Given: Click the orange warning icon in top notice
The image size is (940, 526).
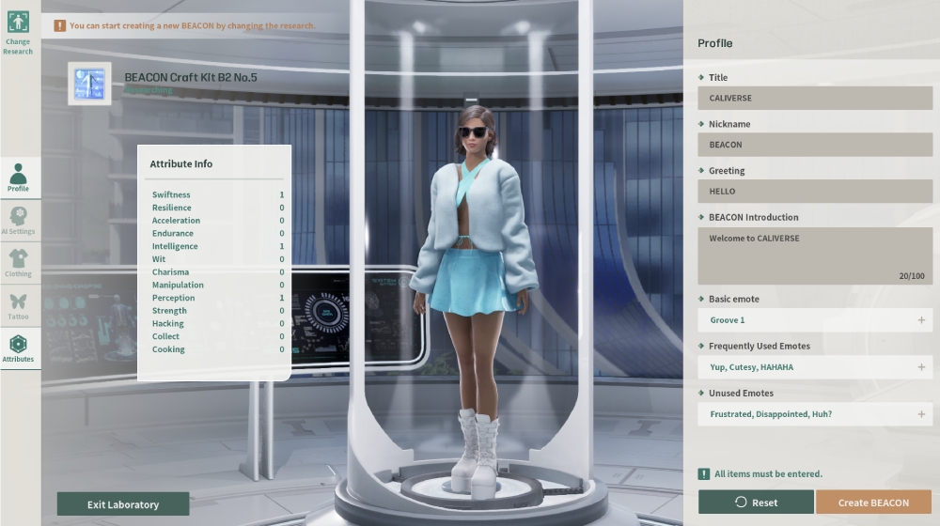Looking at the screenshot, I should coord(60,26).
